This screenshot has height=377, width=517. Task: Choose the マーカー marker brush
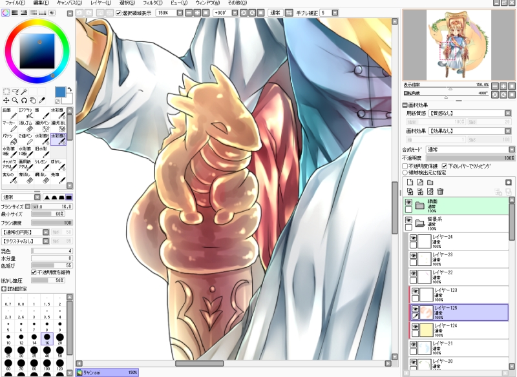tap(10, 127)
